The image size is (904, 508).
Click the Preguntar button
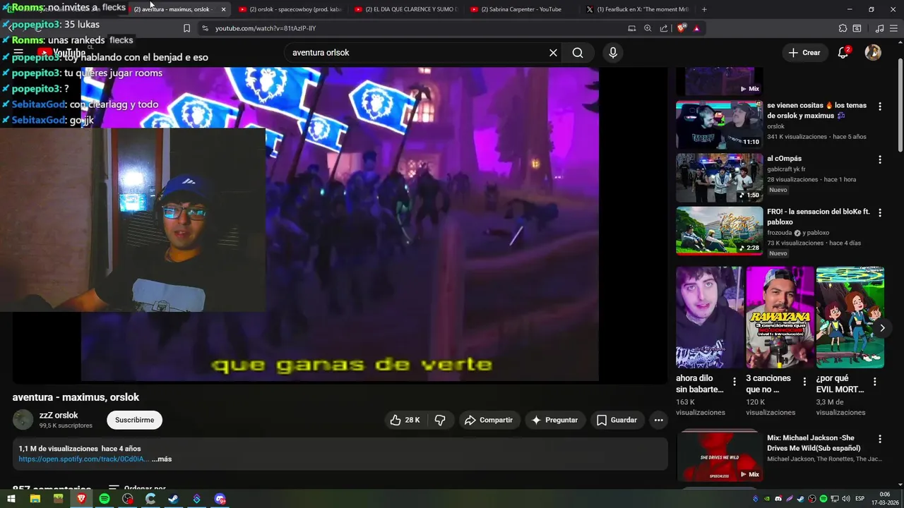point(554,420)
